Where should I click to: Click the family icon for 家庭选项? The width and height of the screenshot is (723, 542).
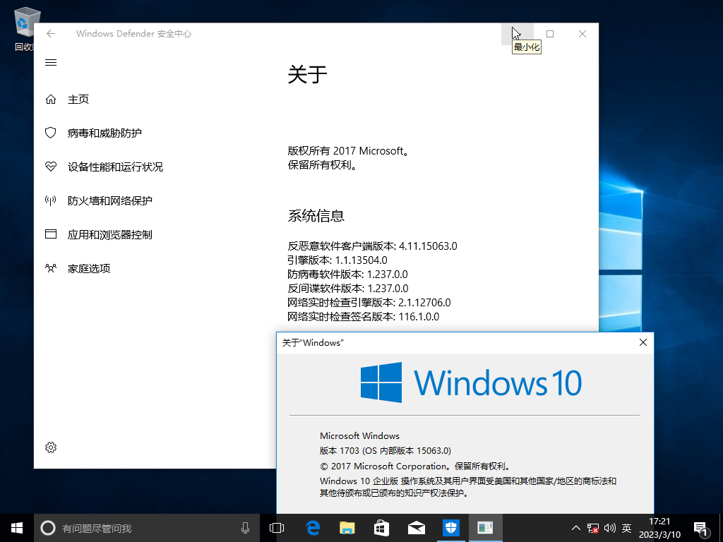click(x=51, y=268)
